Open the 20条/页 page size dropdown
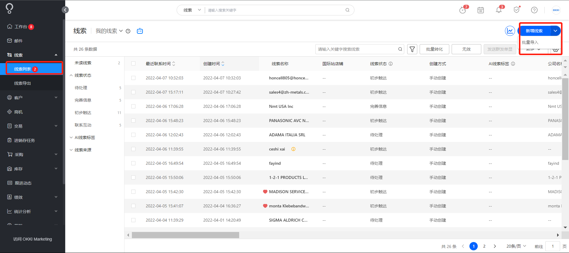Screen dimensions: 569x253 click(516, 246)
